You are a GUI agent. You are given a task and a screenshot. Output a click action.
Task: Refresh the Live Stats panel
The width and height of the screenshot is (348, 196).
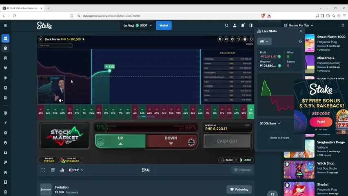pyautogui.click(x=300, y=41)
